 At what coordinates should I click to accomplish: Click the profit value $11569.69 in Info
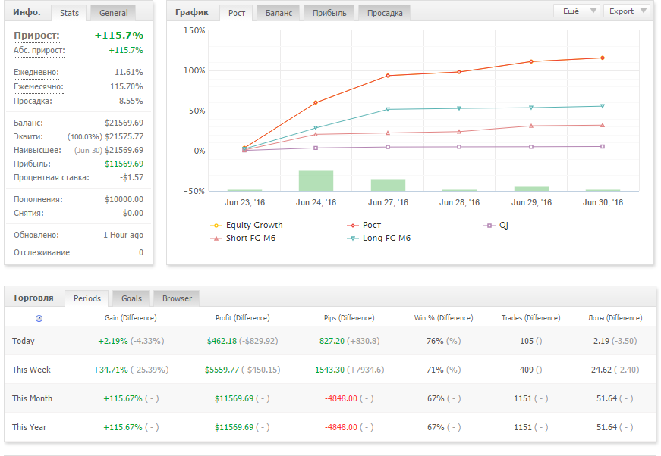tap(124, 164)
